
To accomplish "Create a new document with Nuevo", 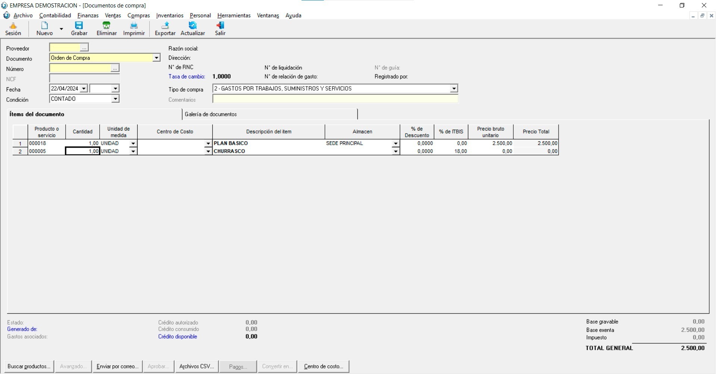I will click(x=44, y=29).
